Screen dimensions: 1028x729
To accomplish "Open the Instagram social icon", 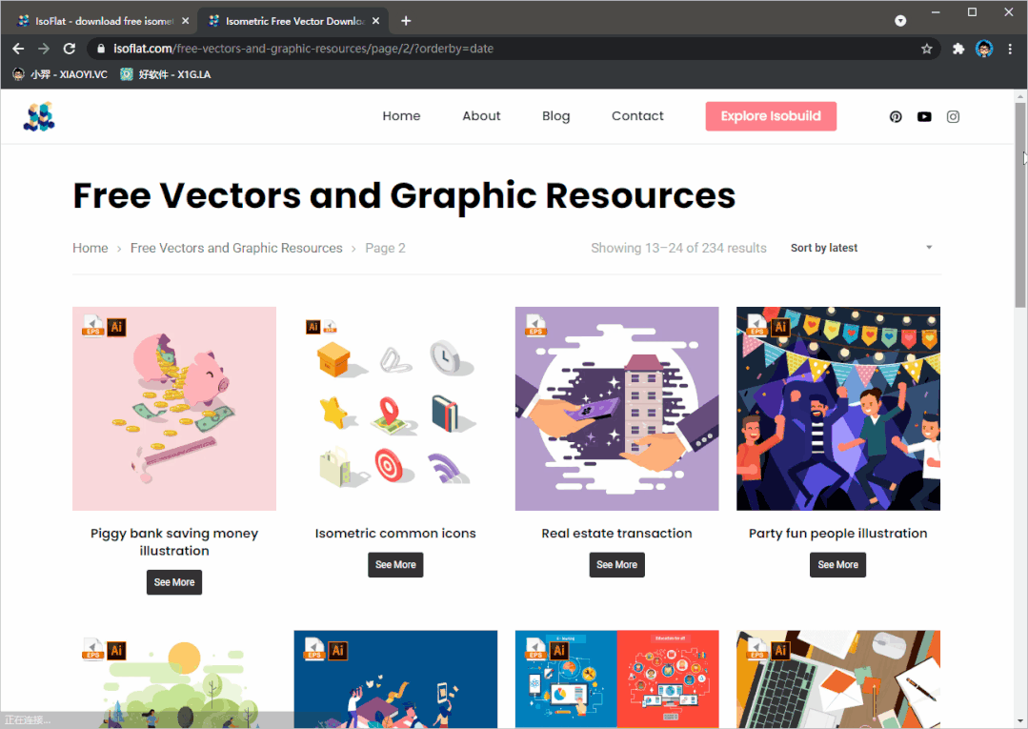I will pyautogui.click(x=954, y=116).
